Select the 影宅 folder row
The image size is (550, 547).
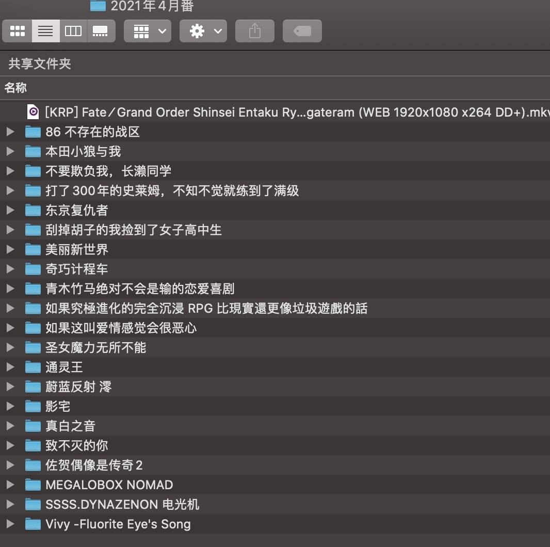pos(58,407)
